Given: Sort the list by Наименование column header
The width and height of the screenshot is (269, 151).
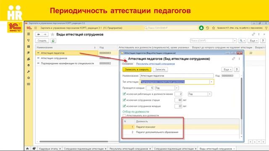Looking at the screenshot, I should point(66,47).
